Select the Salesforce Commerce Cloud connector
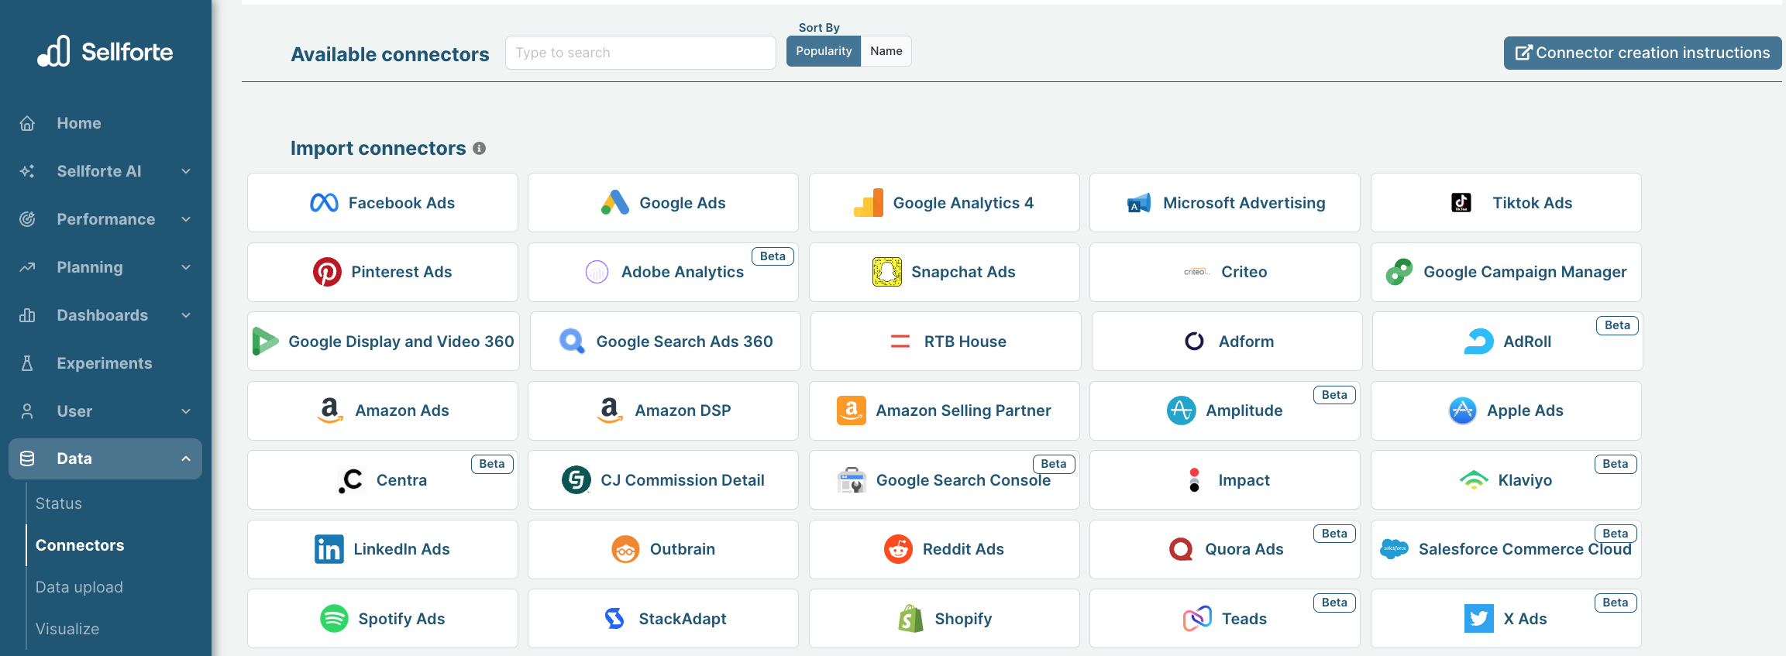Image resolution: width=1786 pixels, height=656 pixels. pyautogui.click(x=1506, y=549)
